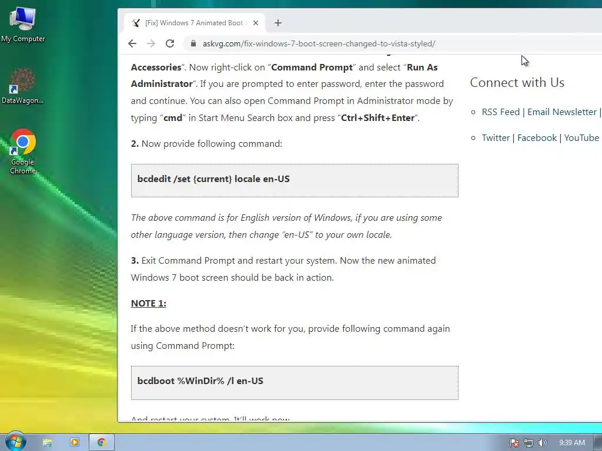Click the bcdedit /set {current} locale command text
Viewport: 602px width, 451px height.
[213, 179]
